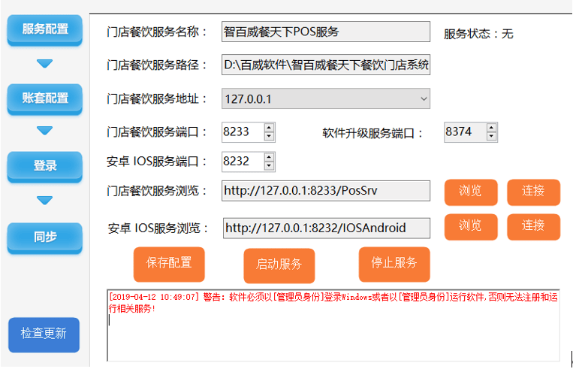Open the 同步 section
This screenshot has width=573, height=375.
click(44, 237)
